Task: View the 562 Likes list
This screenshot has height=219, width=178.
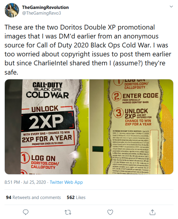Action: pyautogui.click(x=76, y=197)
